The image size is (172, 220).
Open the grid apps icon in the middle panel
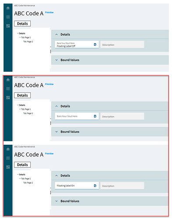(x=8, y=89)
